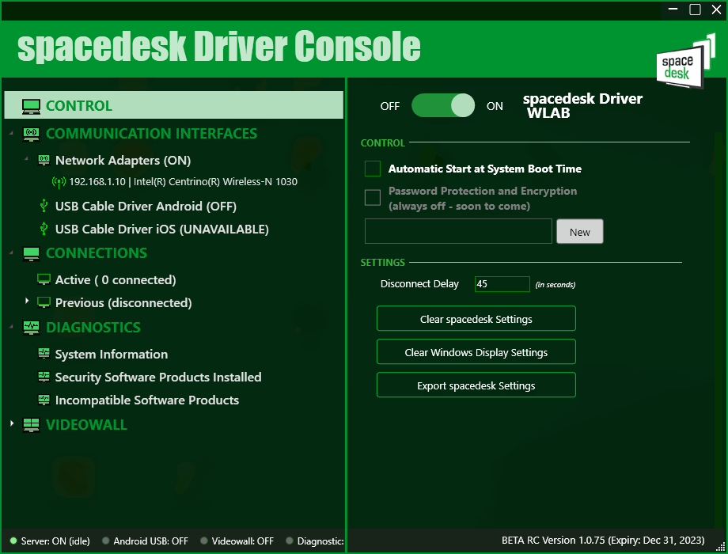Open System Information under Diagnostics

[111, 355]
